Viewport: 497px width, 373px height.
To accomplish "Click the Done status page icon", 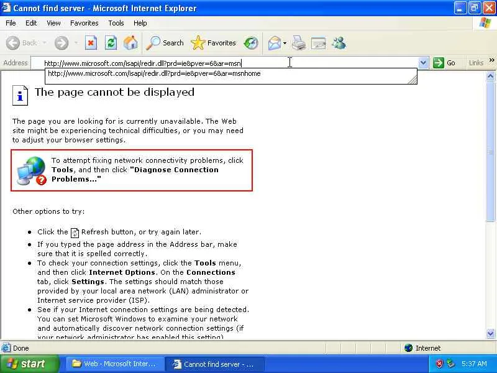I will pos(6,348).
